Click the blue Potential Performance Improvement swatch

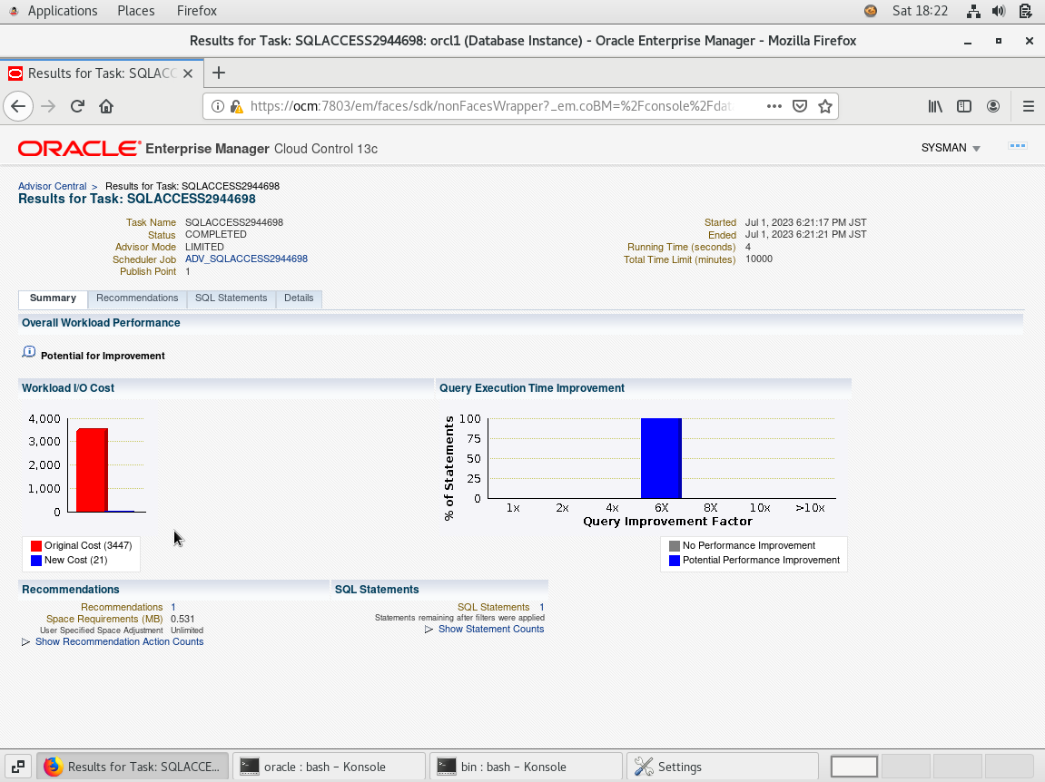coord(675,560)
